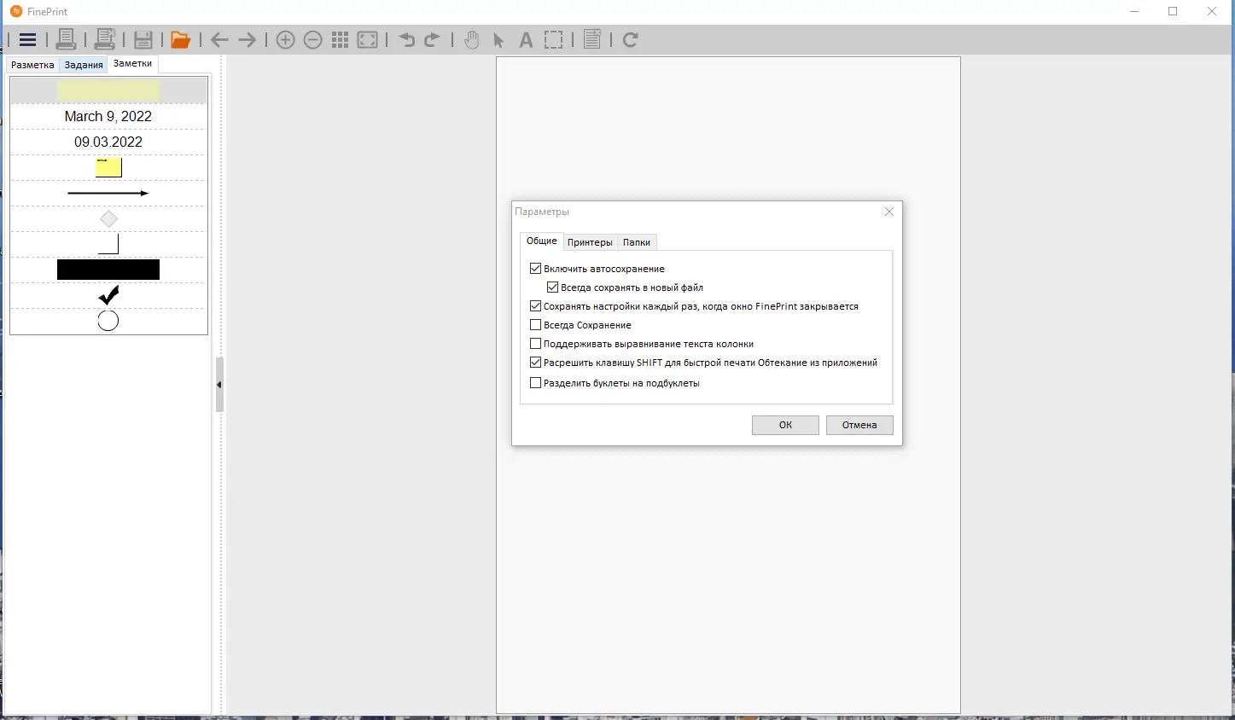Switch to the Задания tab

(x=84, y=65)
